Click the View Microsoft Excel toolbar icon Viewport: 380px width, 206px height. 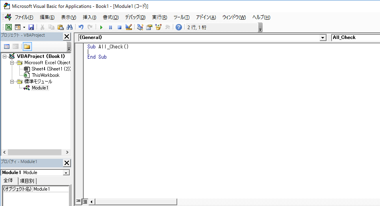coord(9,27)
